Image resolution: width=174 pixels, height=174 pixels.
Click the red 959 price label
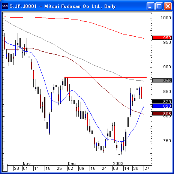click(162, 38)
